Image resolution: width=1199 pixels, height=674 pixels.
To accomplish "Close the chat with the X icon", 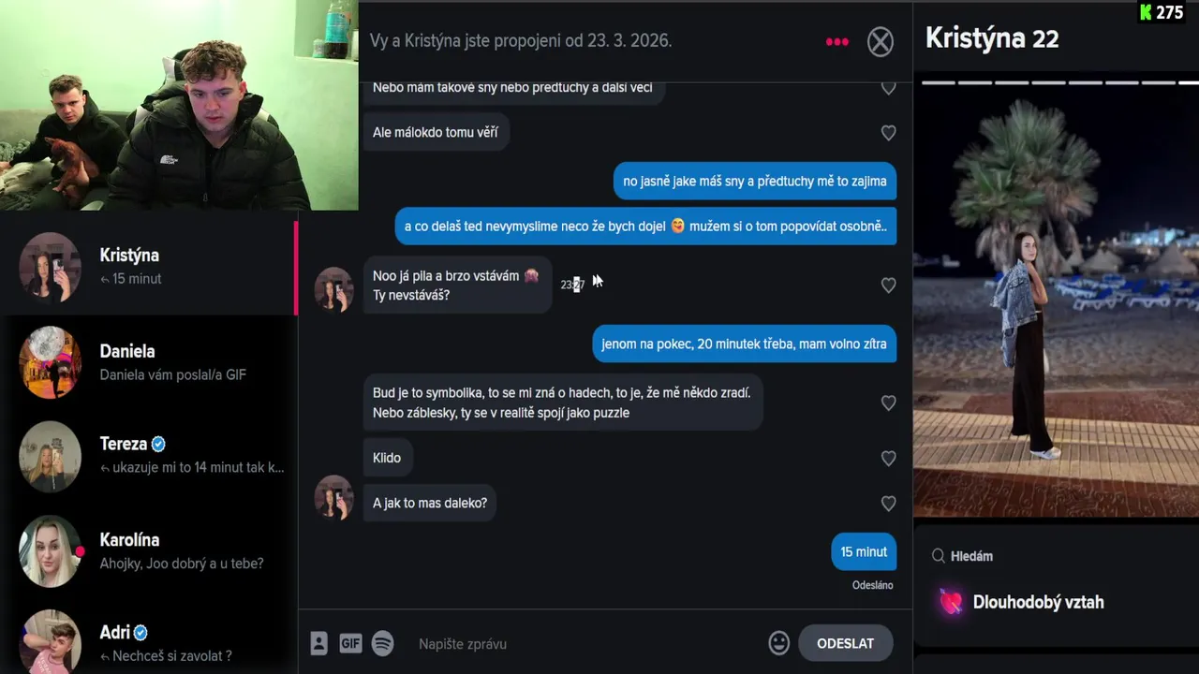I will 880,42.
